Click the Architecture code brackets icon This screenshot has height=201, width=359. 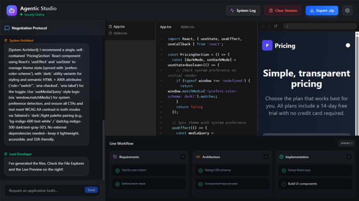(198, 157)
